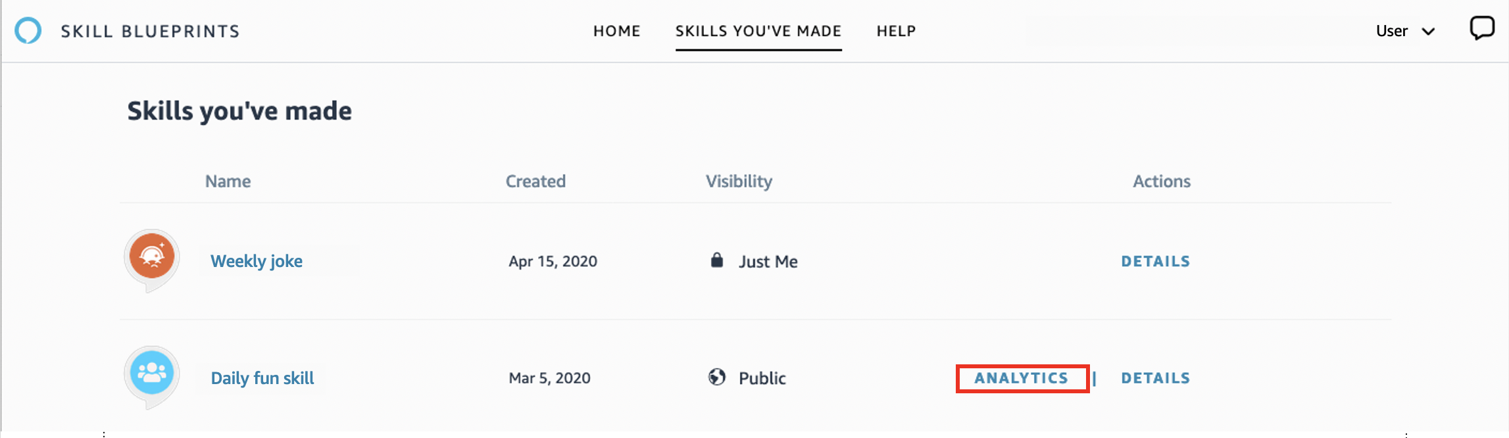
Task: Expand the User menu chevron
Action: click(x=1429, y=31)
